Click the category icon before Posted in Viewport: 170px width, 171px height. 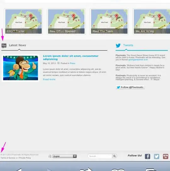click(59, 63)
